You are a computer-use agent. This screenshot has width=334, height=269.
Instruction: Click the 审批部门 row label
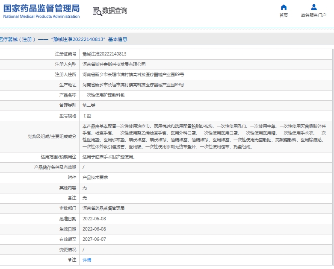point(68,208)
